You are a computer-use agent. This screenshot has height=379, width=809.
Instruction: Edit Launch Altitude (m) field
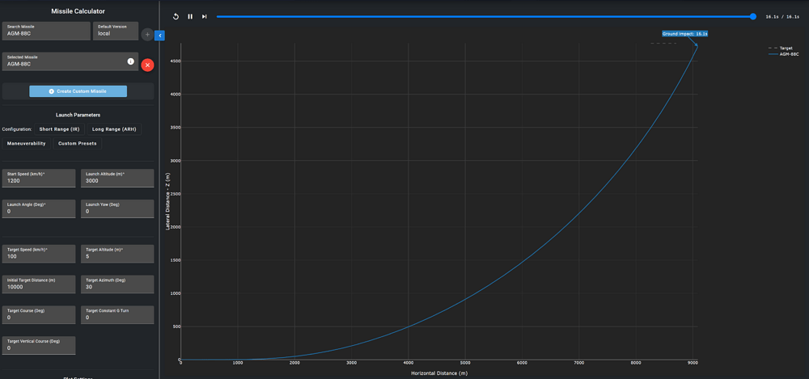tap(117, 178)
